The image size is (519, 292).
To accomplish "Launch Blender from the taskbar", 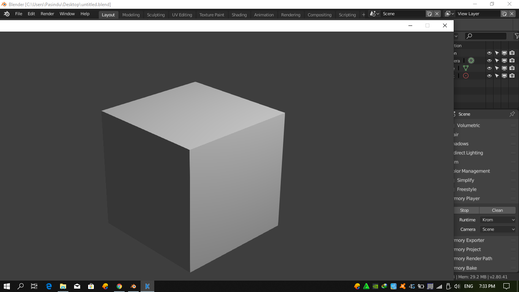I will click(133, 286).
